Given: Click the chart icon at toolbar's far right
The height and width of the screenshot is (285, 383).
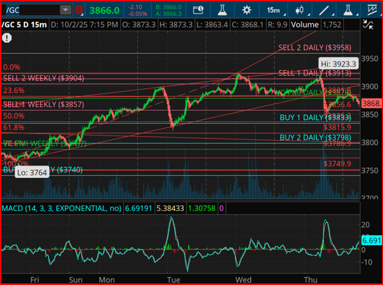Looking at the screenshot, I should pos(372,10).
